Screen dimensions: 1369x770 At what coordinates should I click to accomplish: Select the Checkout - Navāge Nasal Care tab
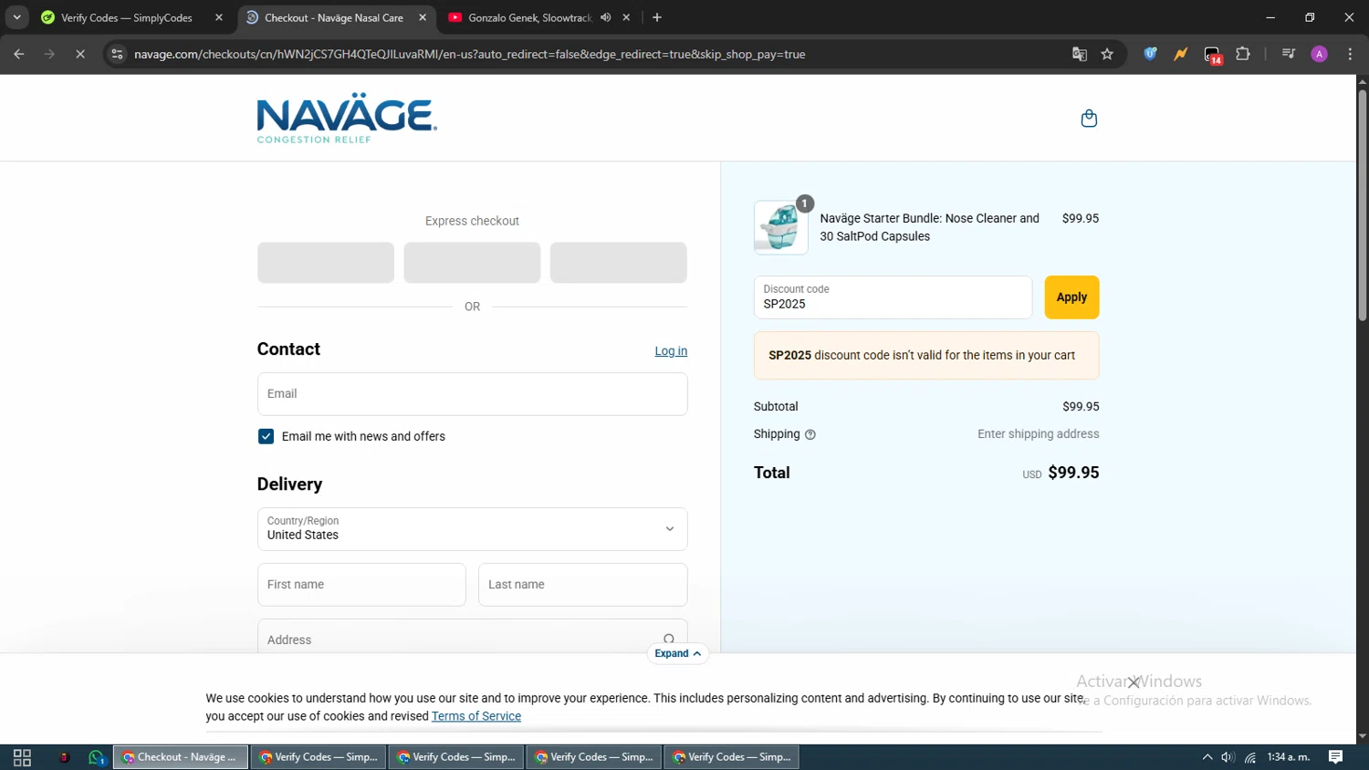(x=334, y=17)
